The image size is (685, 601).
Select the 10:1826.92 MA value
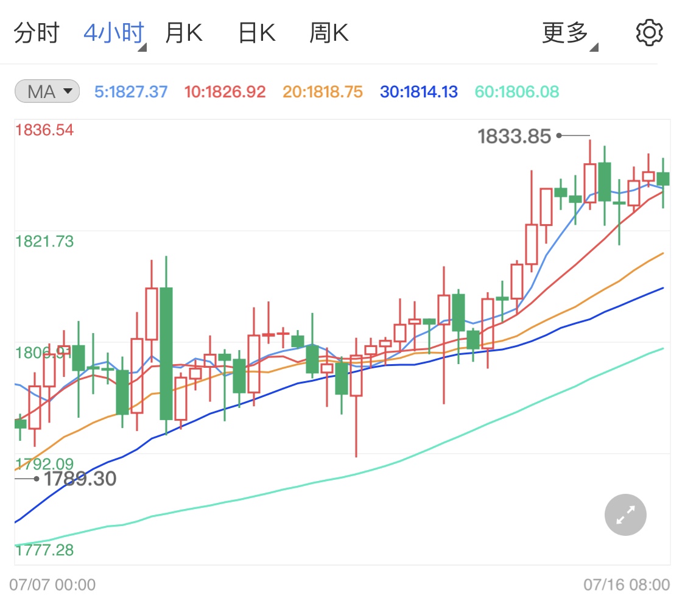click(x=225, y=92)
